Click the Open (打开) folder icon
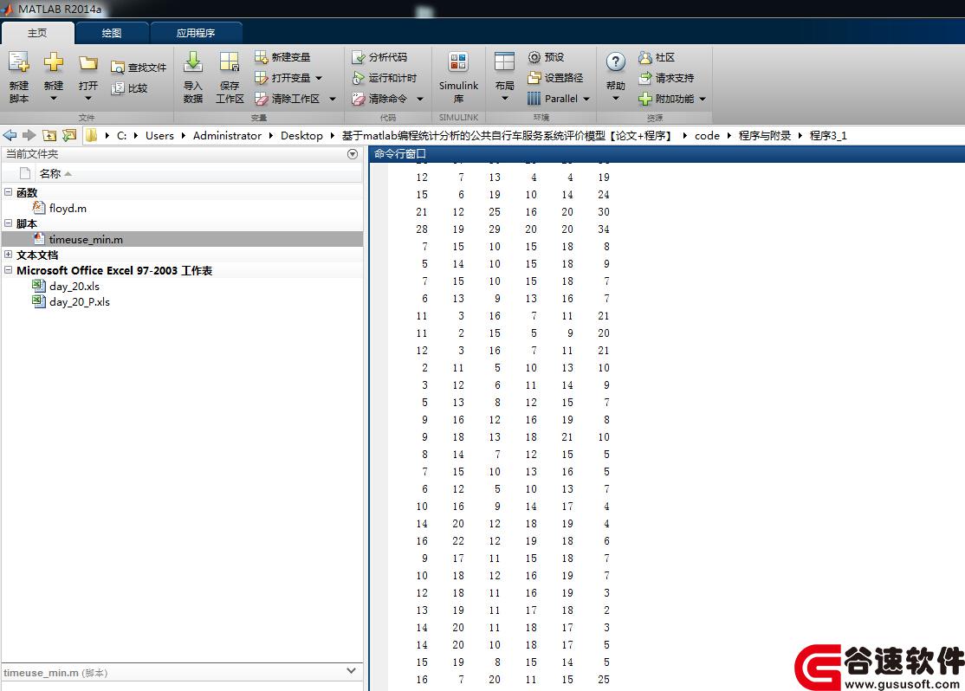 (x=88, y=62)
